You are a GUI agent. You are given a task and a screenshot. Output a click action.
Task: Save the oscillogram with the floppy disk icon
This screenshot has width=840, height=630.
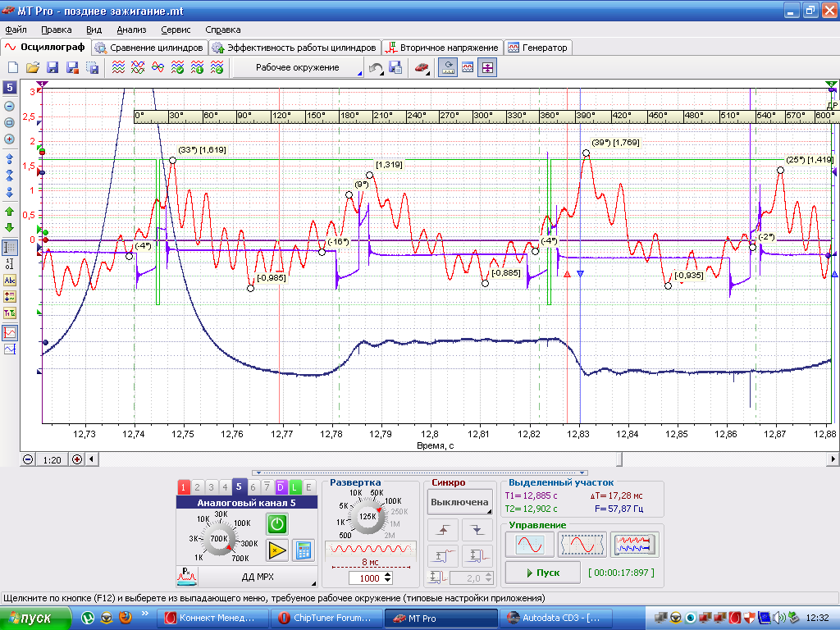tap(52, 67)
